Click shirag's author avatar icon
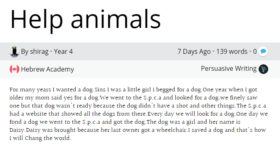 tap(15, 52)
